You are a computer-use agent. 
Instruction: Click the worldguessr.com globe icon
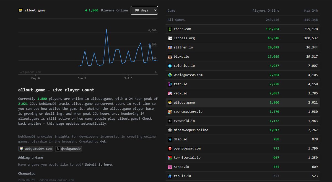(x=170, y=75)
